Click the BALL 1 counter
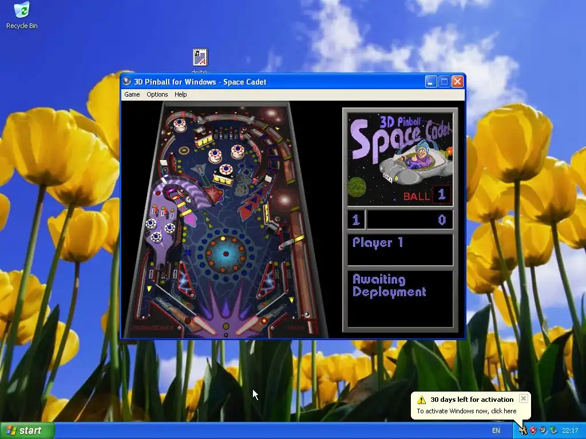The image size is (586, 439). (427, 194)
